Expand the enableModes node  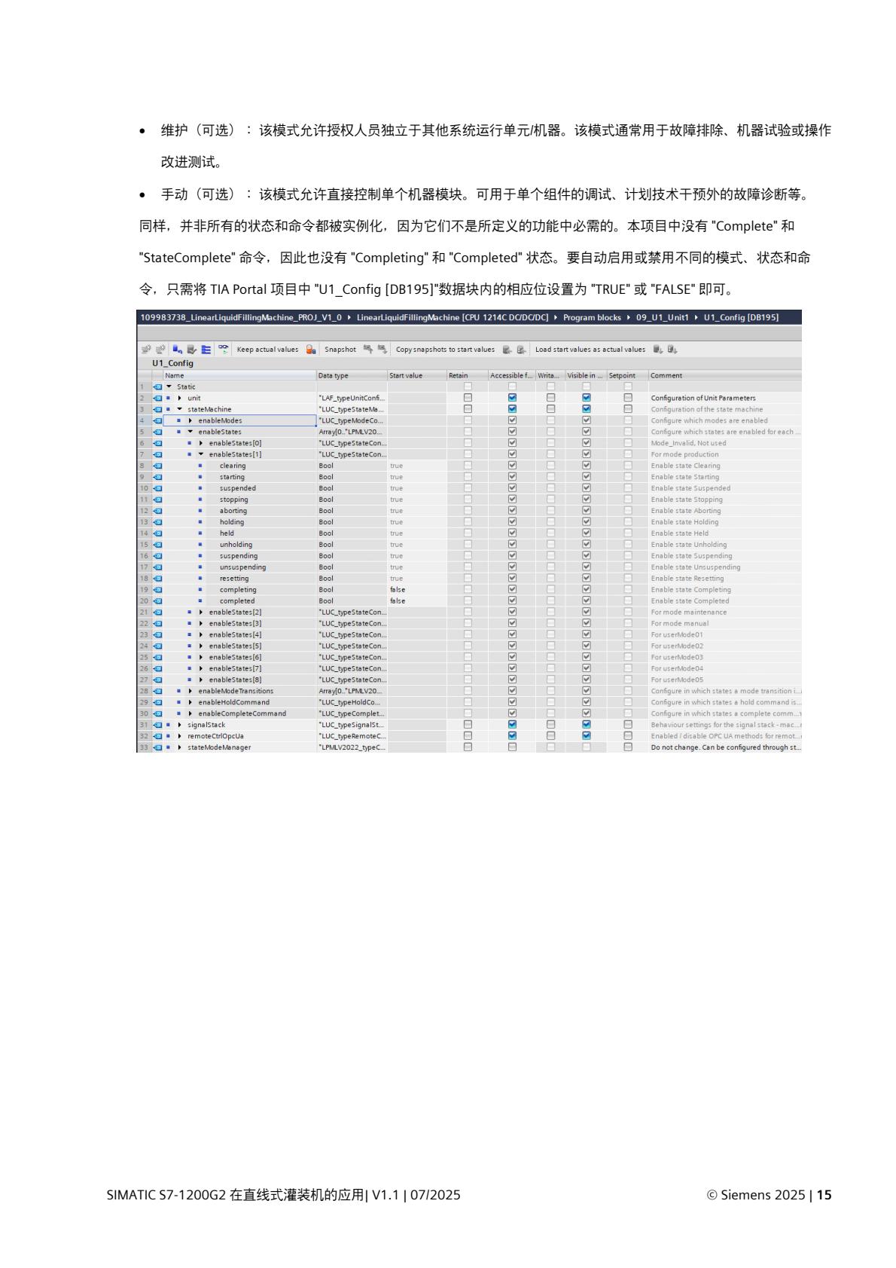[x=190, y=420]
